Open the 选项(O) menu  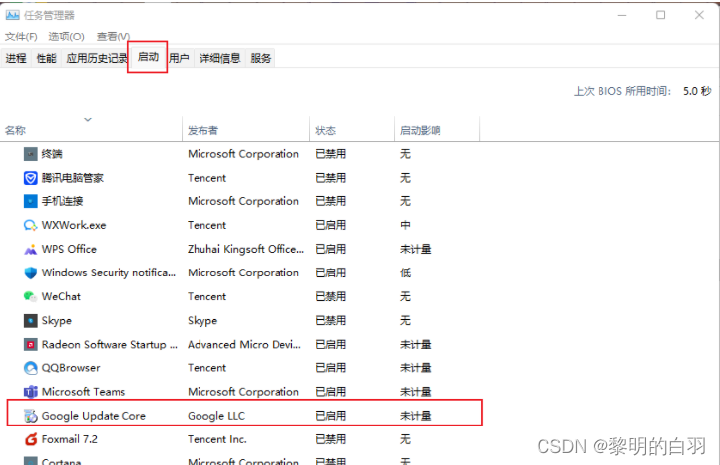coord(66,37)
